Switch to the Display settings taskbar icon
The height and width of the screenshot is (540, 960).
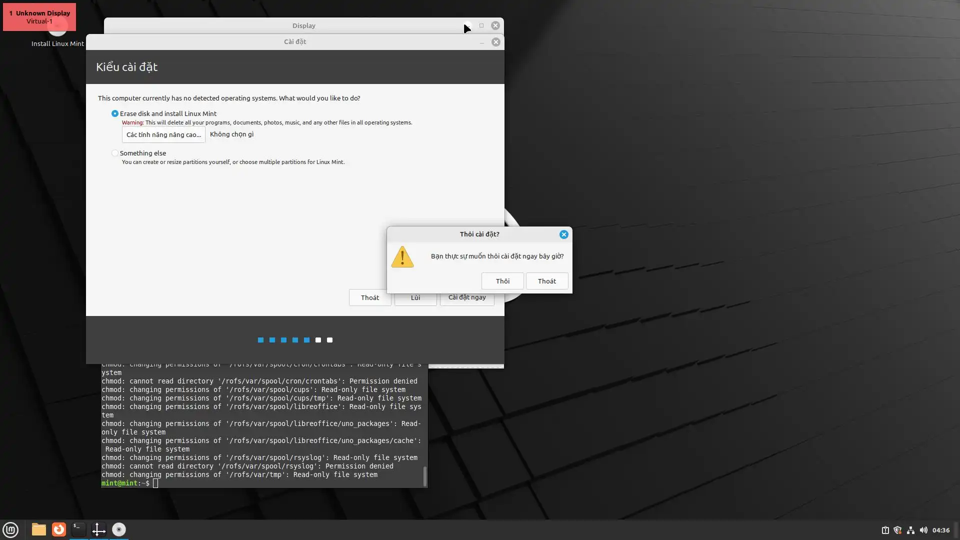(x=98, y=529)
